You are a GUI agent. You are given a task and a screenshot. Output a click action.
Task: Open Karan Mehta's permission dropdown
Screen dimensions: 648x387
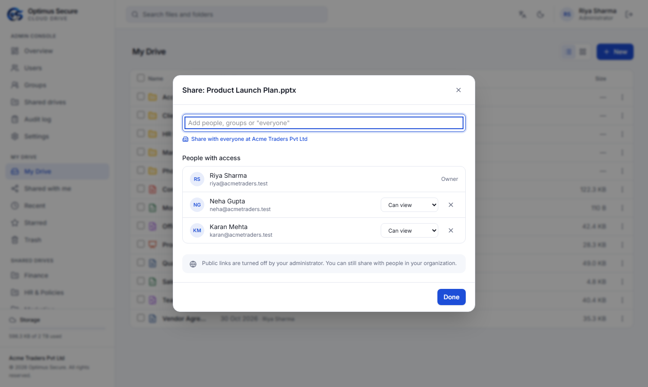409,230
